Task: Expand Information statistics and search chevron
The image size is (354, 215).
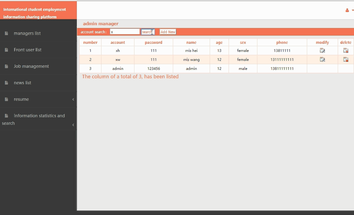Action: (73, 125)
